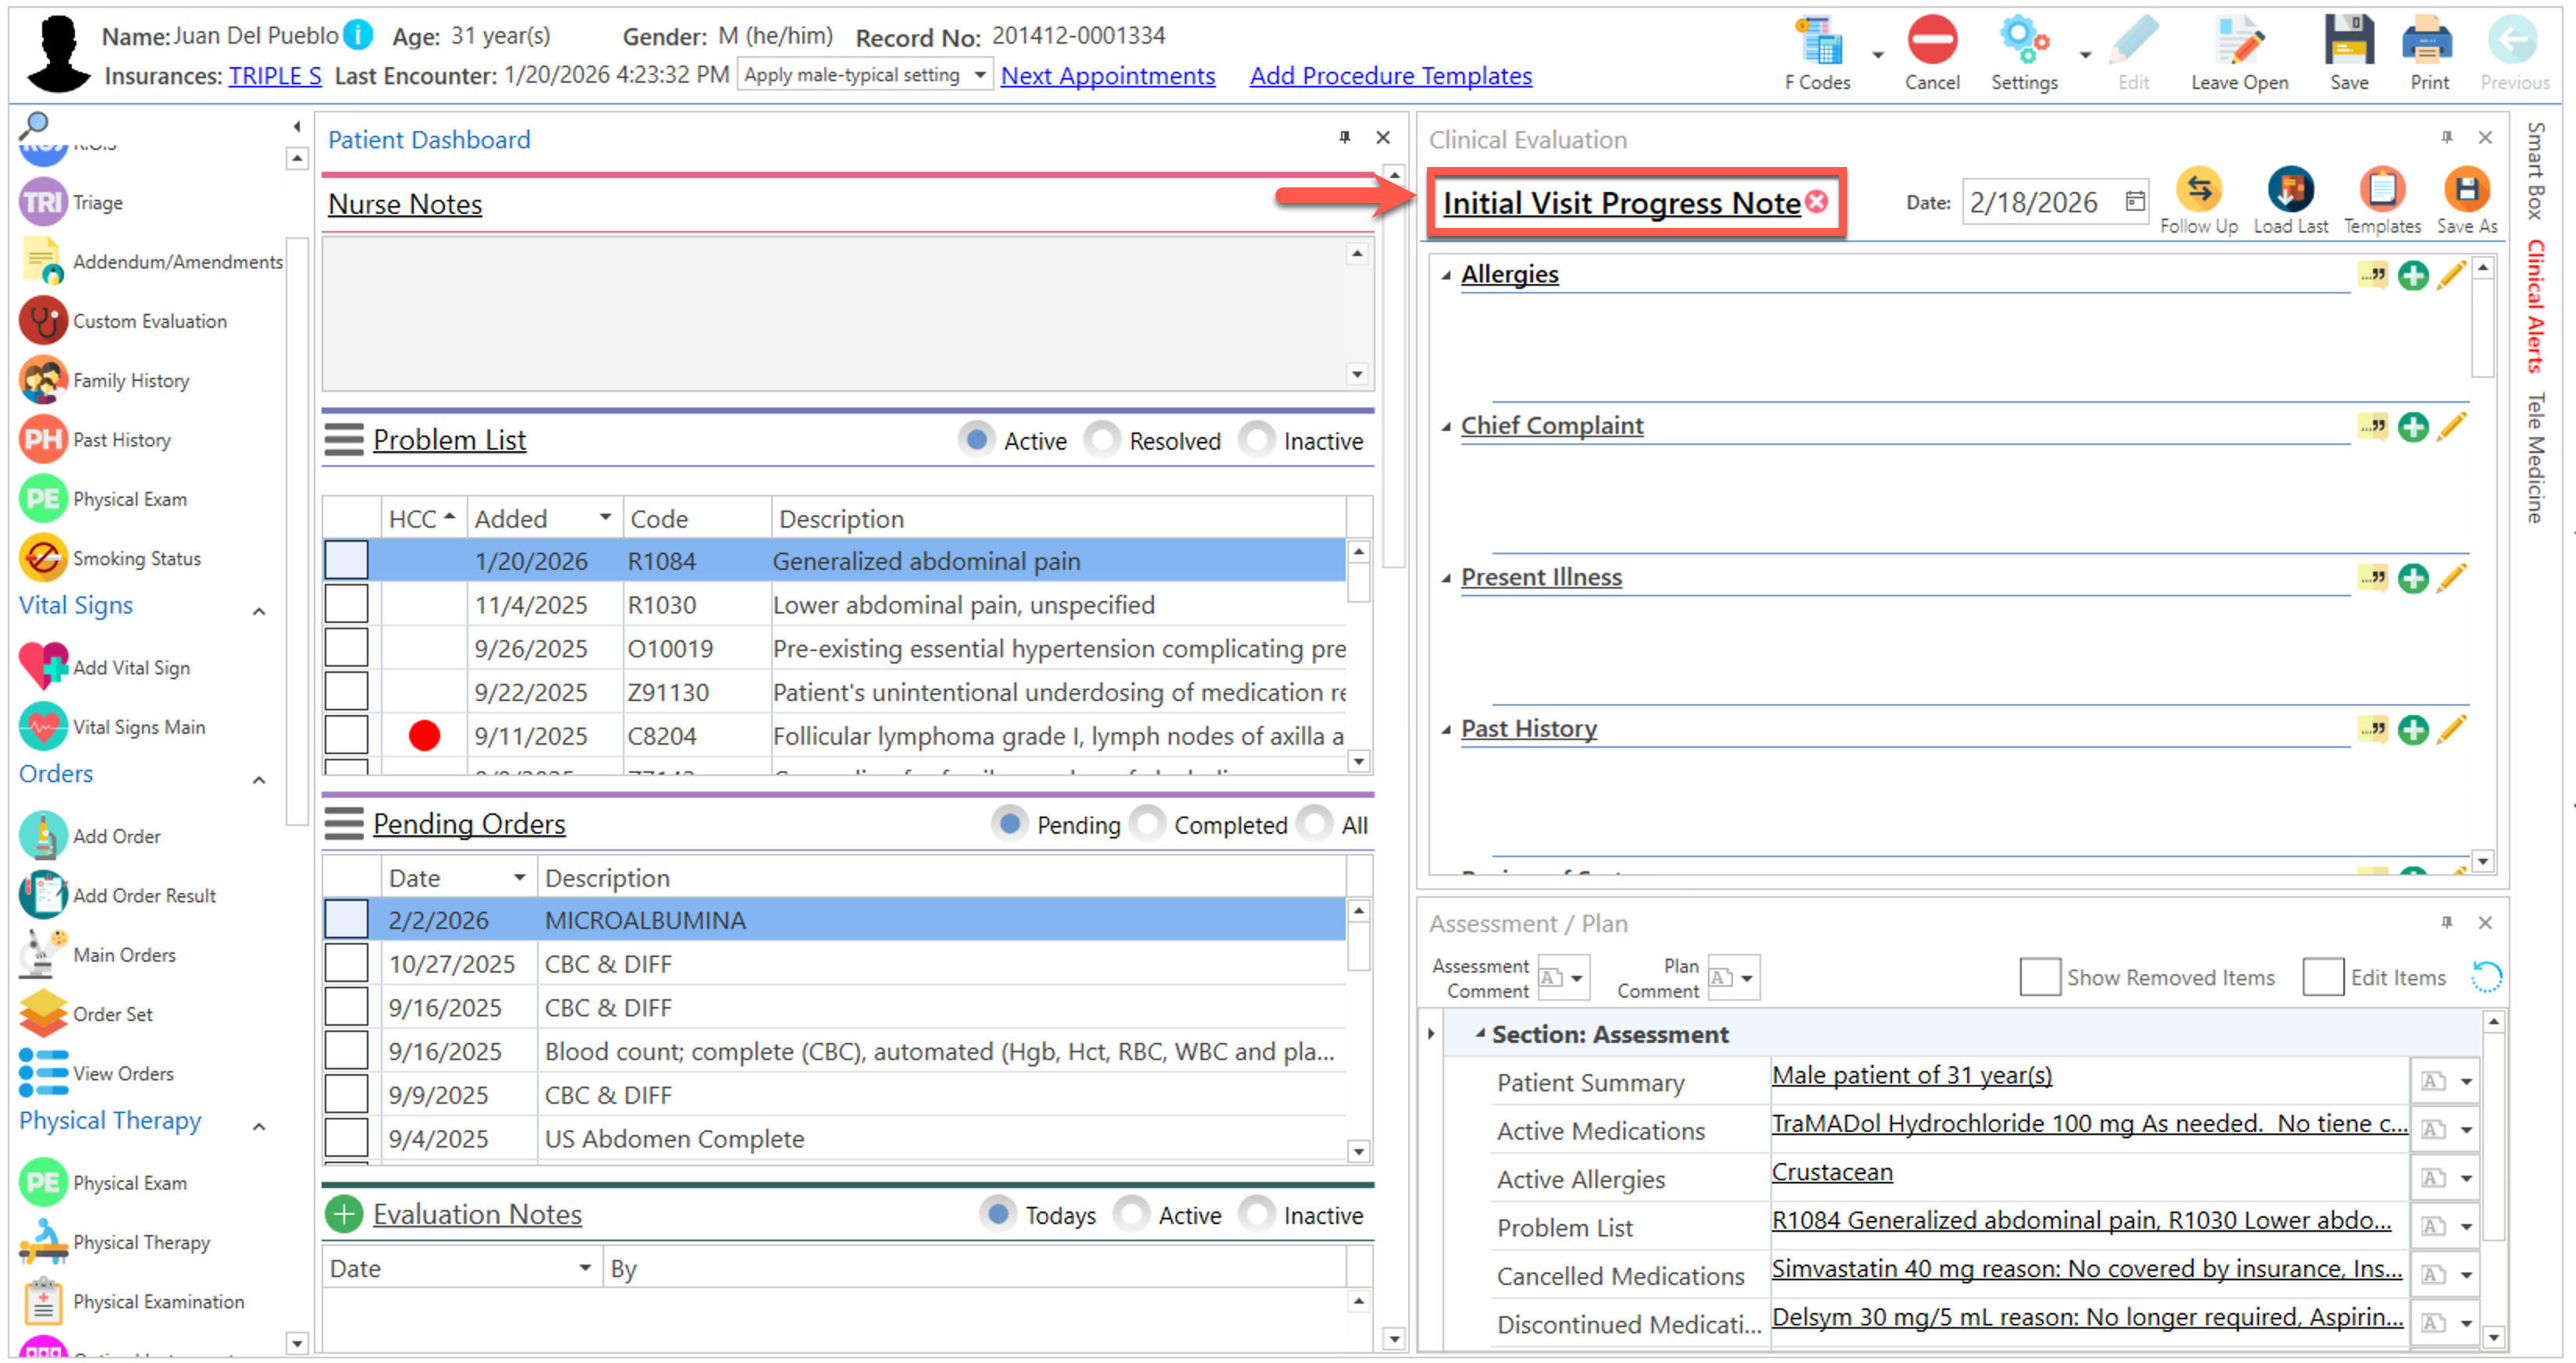The image size is (2576, 1363).
Task: Collapse the Section: Assessment tree node
Action: (x=1480, y=1033)
